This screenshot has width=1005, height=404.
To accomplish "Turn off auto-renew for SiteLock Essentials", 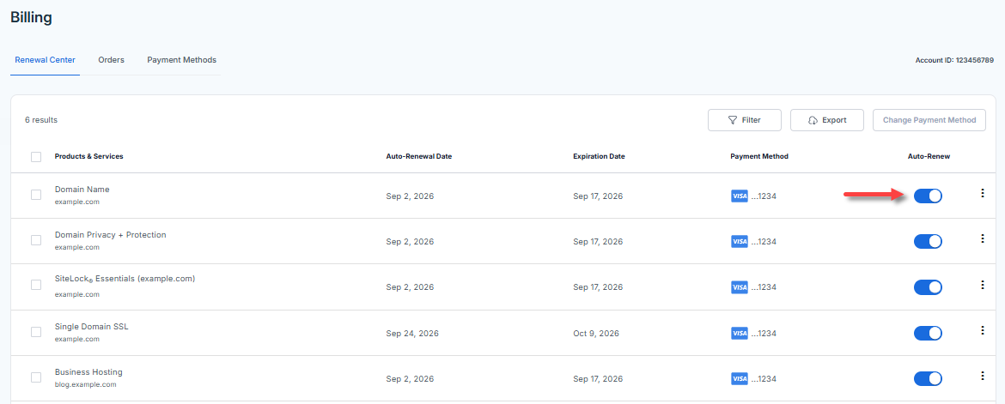I will coord(928,287).
